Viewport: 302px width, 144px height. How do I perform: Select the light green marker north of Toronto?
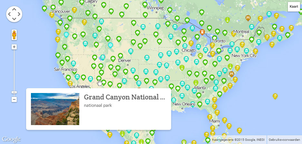tap(228, 20)
